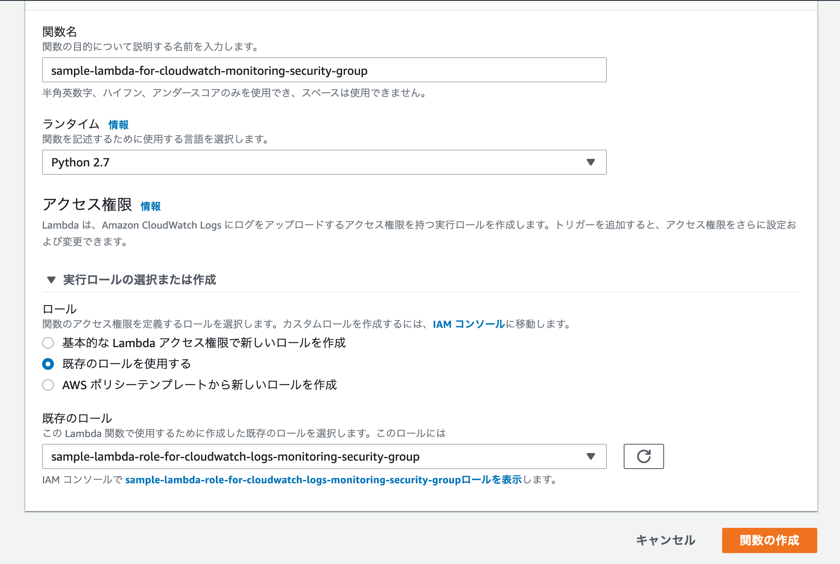Select AWS ポリシーテンプレートから新しいロールを作成 radio
840x564 pixels.
(48, 385)
